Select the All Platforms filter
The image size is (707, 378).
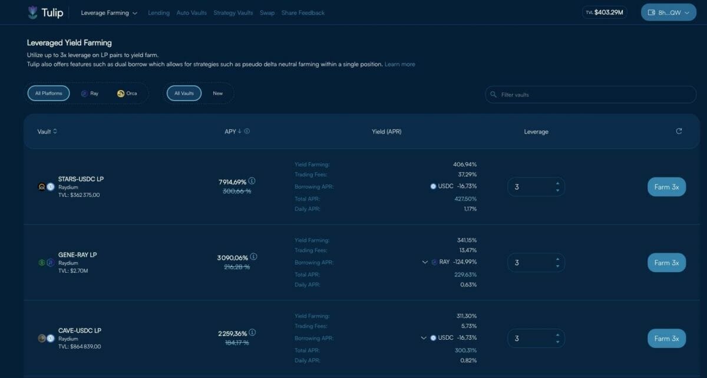coord(48,93)
